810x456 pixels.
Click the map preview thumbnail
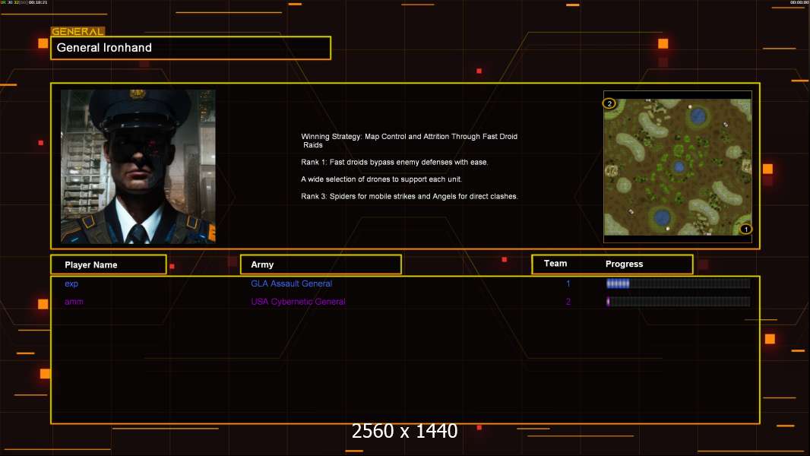click(x=678, y=166)
